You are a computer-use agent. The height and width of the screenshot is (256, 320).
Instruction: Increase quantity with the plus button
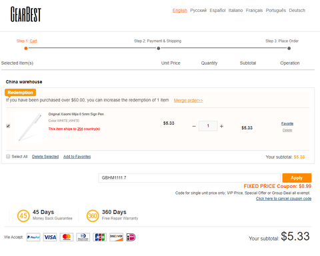coord(221,126)
